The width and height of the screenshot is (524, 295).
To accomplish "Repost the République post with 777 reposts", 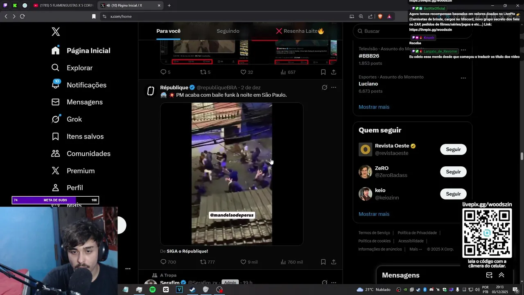I will coord(207,262).
